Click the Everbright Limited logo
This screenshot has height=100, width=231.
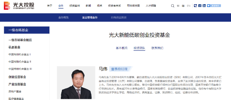(x=19, y=6)
